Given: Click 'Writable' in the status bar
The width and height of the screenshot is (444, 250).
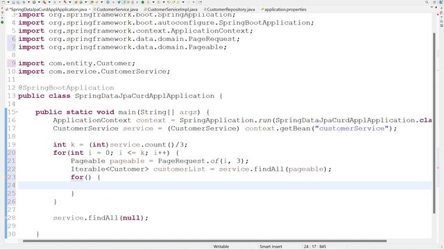Looking at the screenshot, I should [221, 247].
